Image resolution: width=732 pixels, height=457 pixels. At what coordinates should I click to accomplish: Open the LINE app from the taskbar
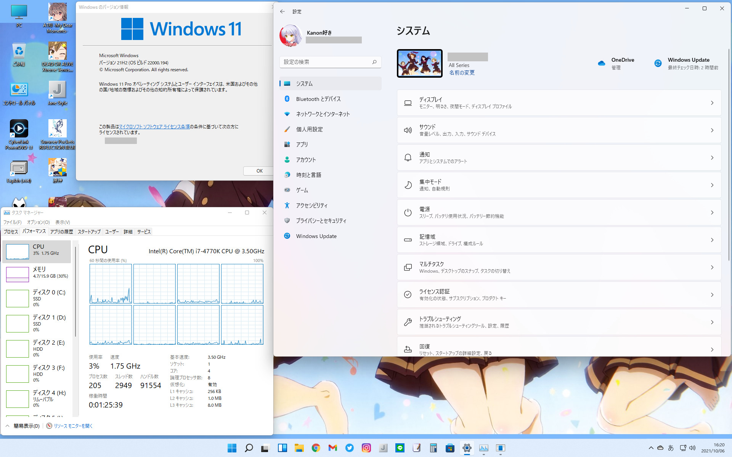(400, 448)
